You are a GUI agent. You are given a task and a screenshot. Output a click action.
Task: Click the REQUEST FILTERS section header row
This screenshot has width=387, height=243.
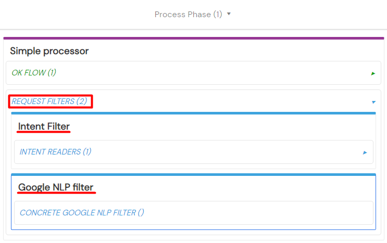(194, 101)
